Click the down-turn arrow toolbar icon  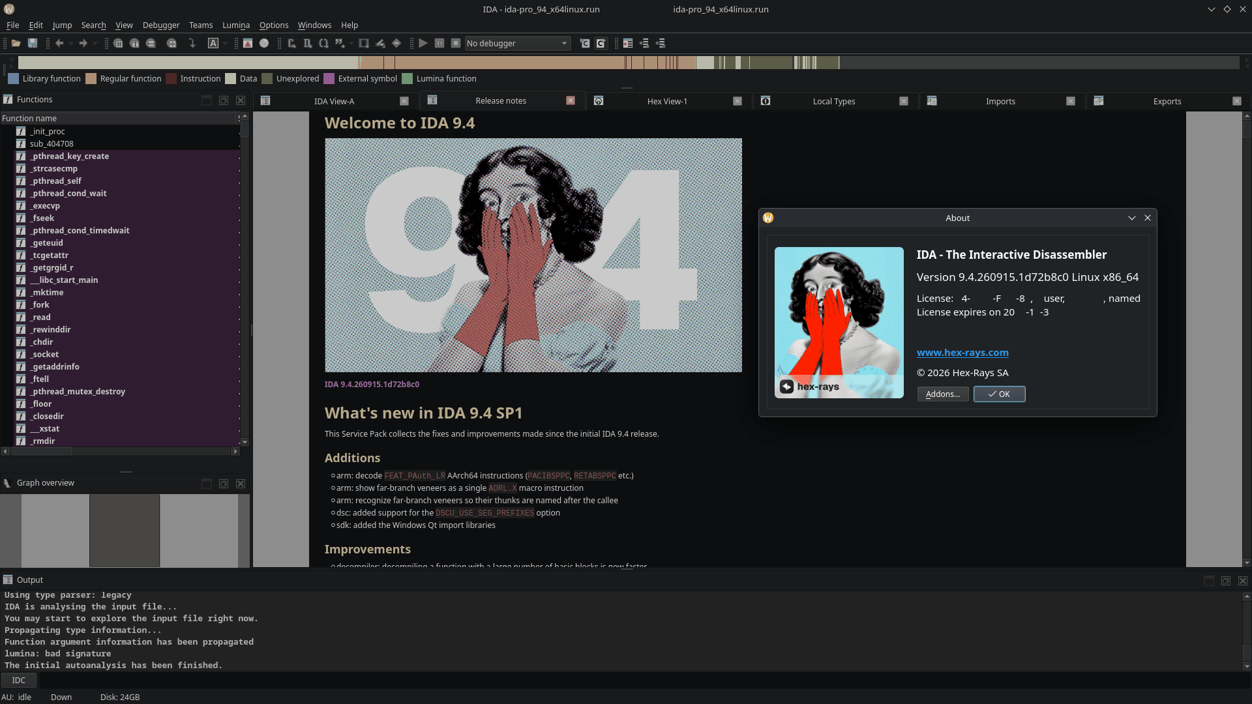click(x=192, y=43)
